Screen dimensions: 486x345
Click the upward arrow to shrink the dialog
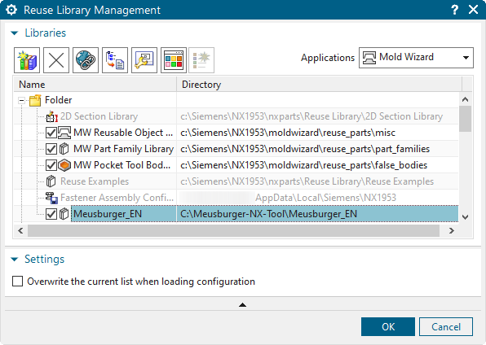[243, 305]
